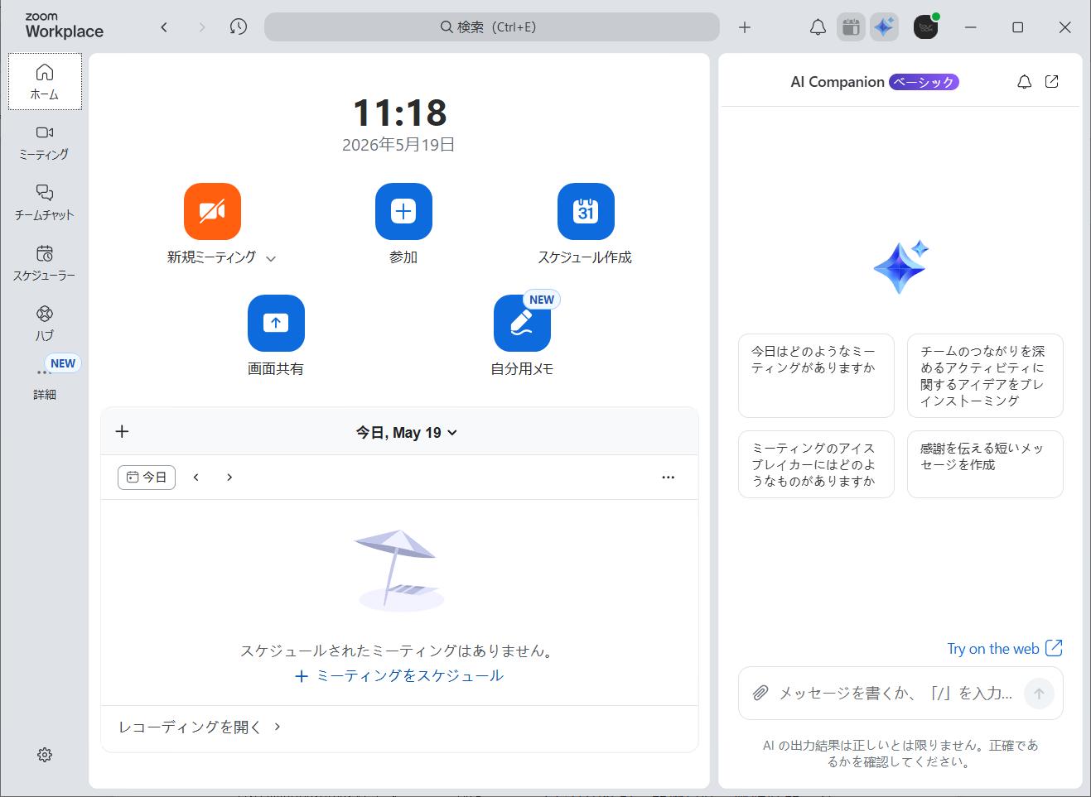Start a 新規ミーティング with orange icon
The width and height of the screenshot is (1091, 797).
pyautogui.click(x=212, y=211)
